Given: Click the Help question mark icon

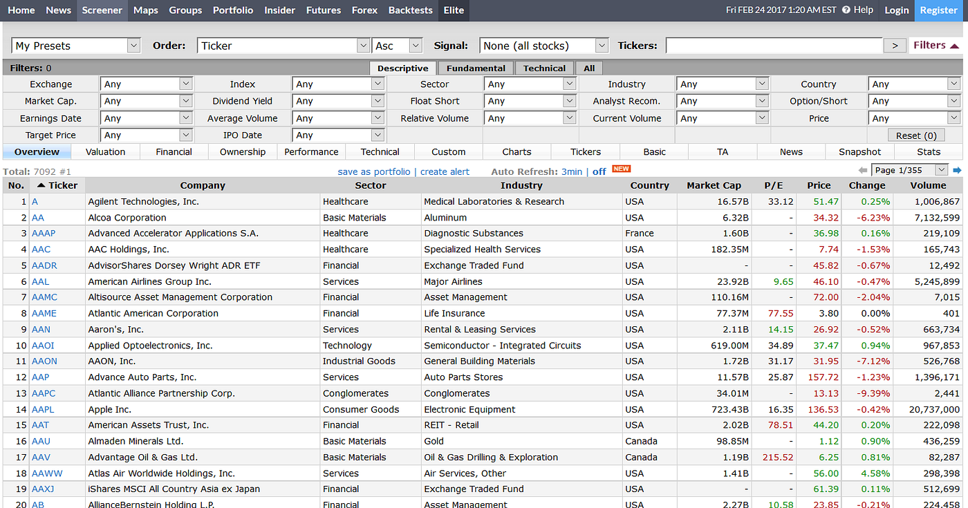Looking at the screenshot, I should tap(846, 10).
